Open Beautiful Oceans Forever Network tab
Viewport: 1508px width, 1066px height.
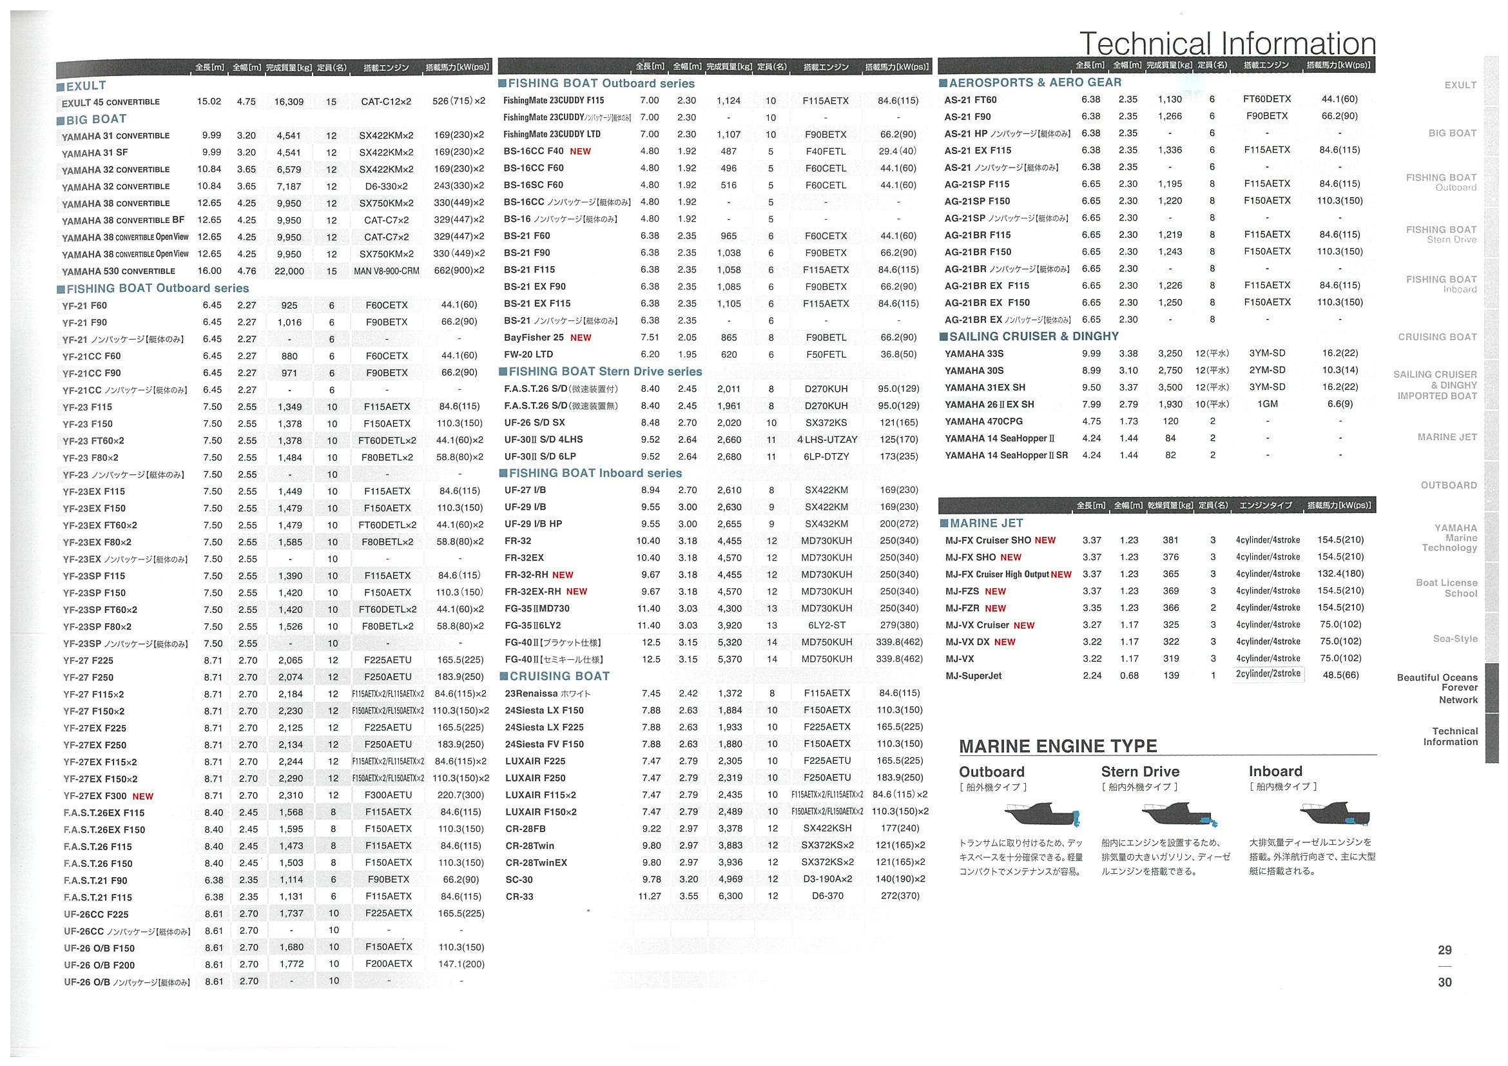coord(1437,688)
